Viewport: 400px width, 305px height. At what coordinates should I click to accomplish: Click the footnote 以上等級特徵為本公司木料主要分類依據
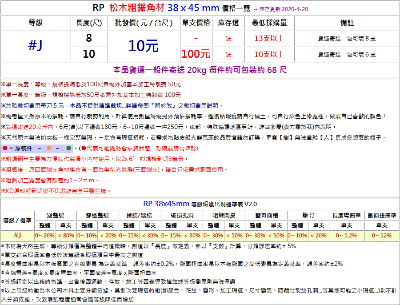(200, 295)
